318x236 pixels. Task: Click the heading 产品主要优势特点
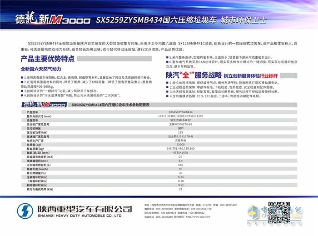(x=47, y=59)
